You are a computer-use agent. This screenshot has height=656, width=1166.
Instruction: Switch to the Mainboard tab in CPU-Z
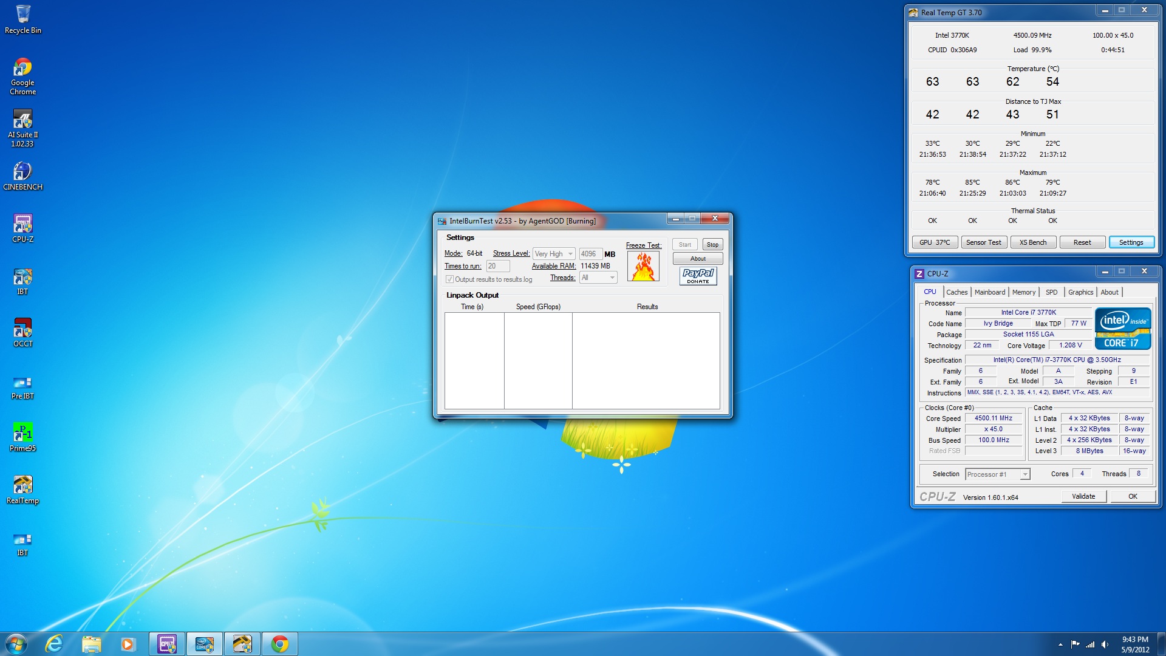989,292
